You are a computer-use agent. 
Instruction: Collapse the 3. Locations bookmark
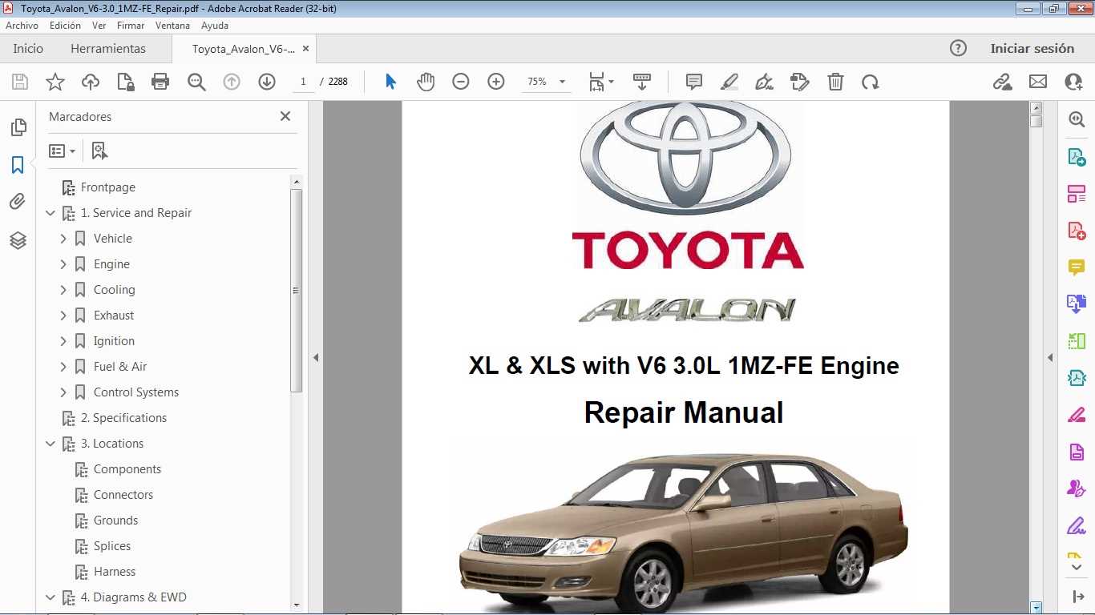[x=51, y=444]
